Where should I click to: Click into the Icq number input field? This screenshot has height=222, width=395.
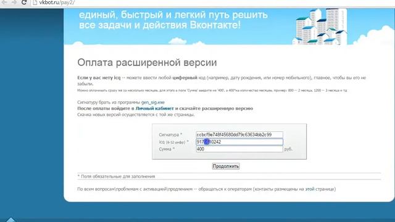click(239, 142)
